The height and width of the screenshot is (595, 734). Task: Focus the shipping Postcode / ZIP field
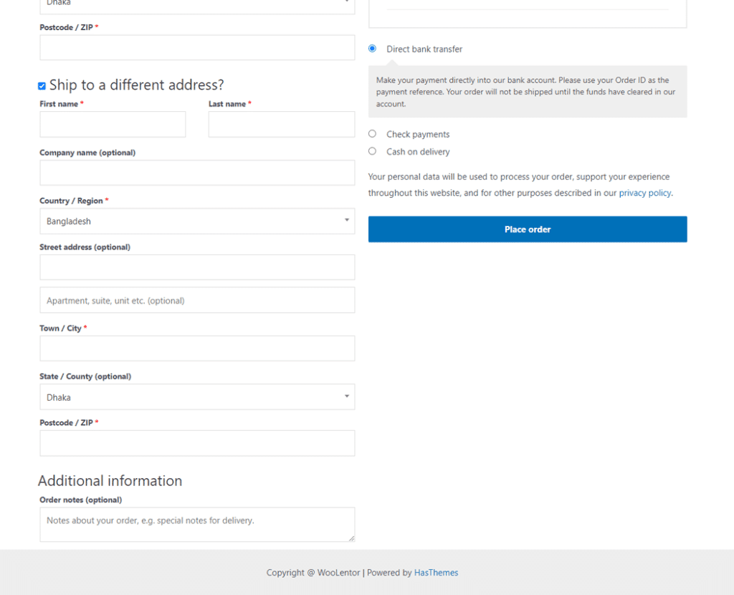[x=197, y=443]
